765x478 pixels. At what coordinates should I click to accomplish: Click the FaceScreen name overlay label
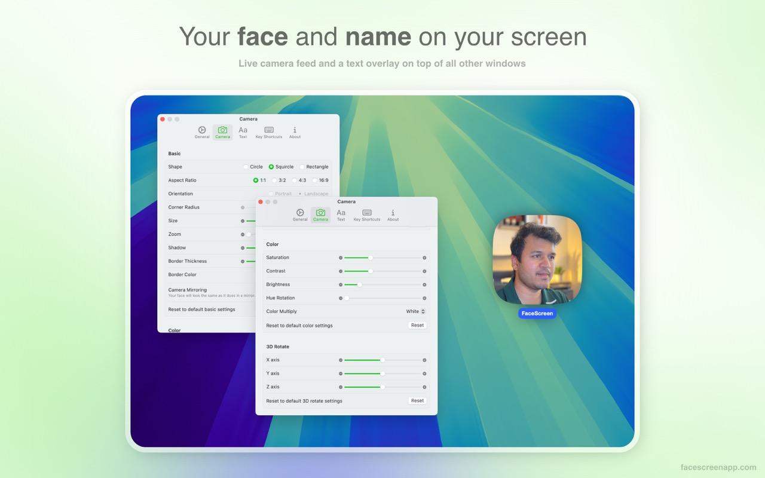click(537, 313)
